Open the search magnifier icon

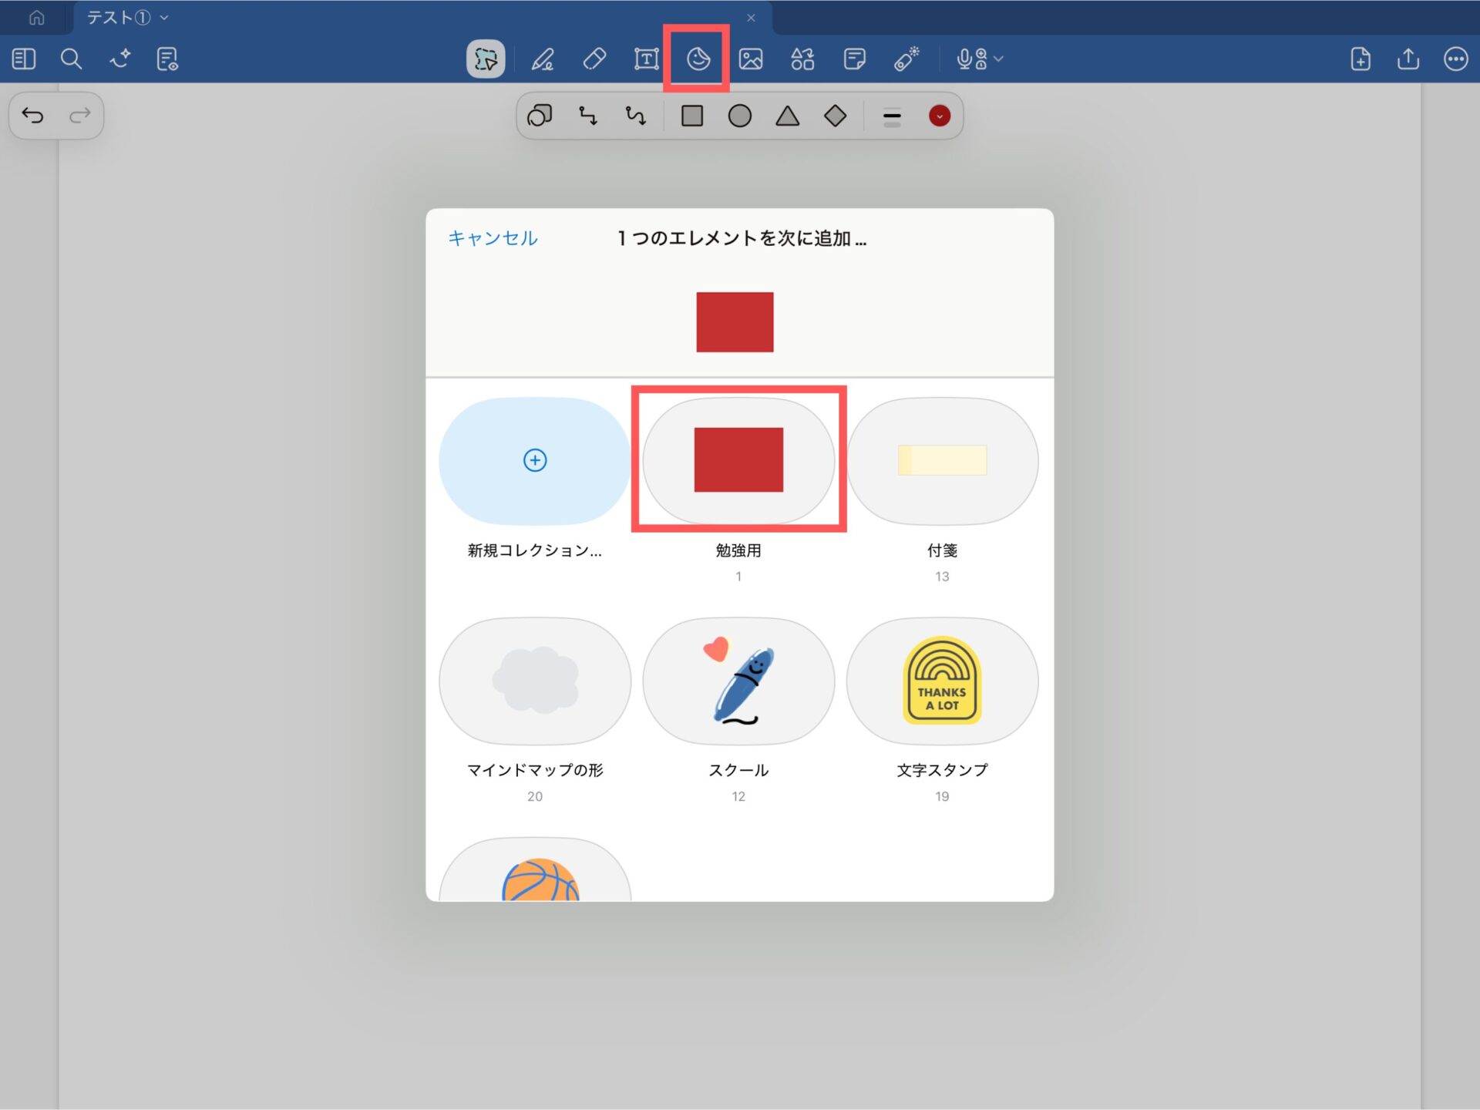pyautogui.click(x=71, y=59)
